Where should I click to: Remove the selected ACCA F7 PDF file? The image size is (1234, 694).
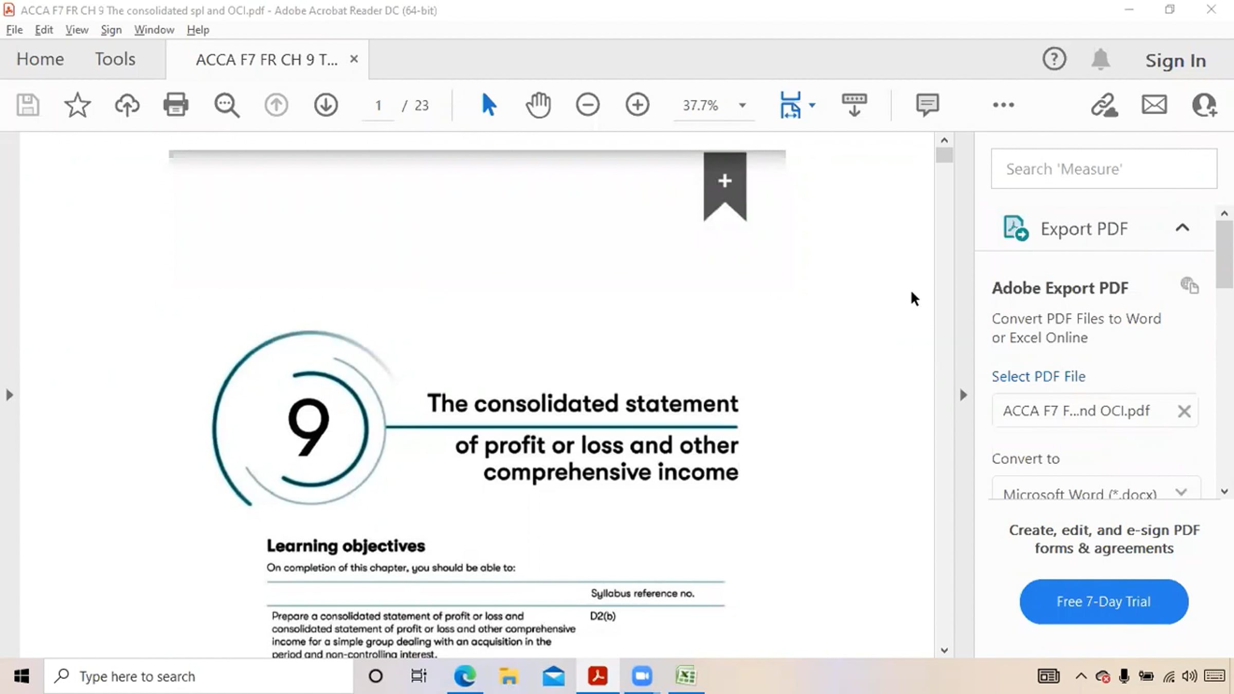click(x=1184, y=411)
